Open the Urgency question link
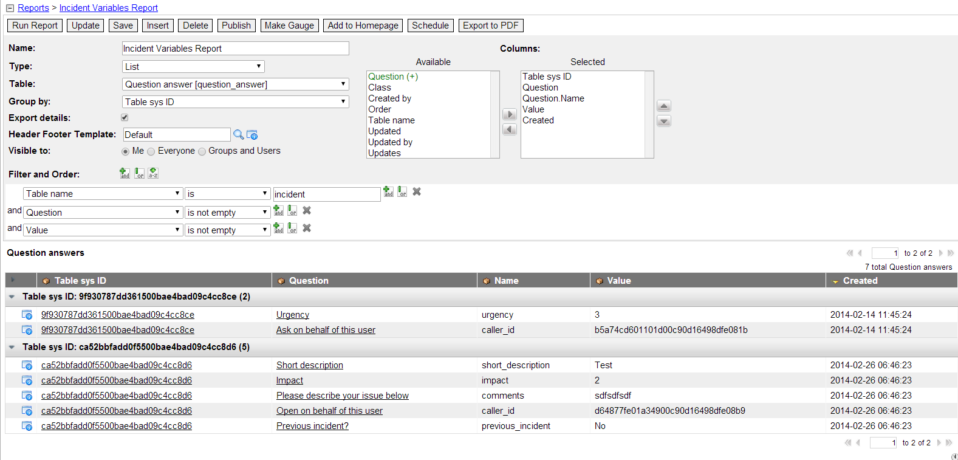This screenshot has height=460, width=958. [293, 315]
